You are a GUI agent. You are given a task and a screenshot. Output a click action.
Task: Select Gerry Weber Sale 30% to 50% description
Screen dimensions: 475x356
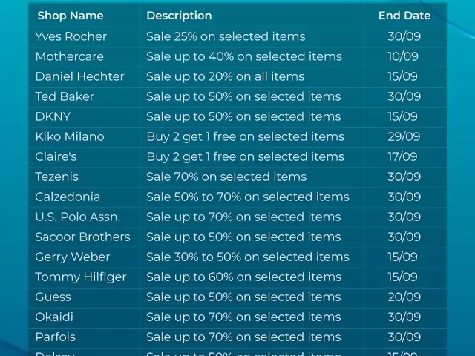[x=247, y=257]
